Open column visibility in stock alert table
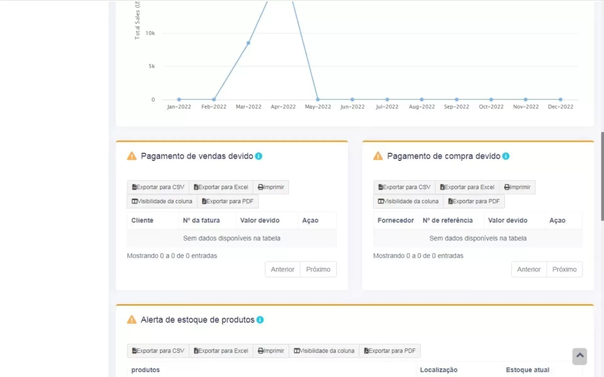 [x=324, y=351]
